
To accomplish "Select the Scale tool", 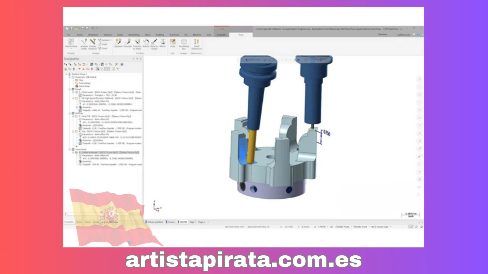I will click(x=173, y=43).
